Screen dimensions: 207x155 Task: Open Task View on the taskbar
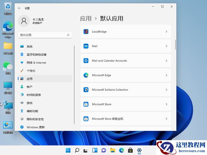point(86,150)
